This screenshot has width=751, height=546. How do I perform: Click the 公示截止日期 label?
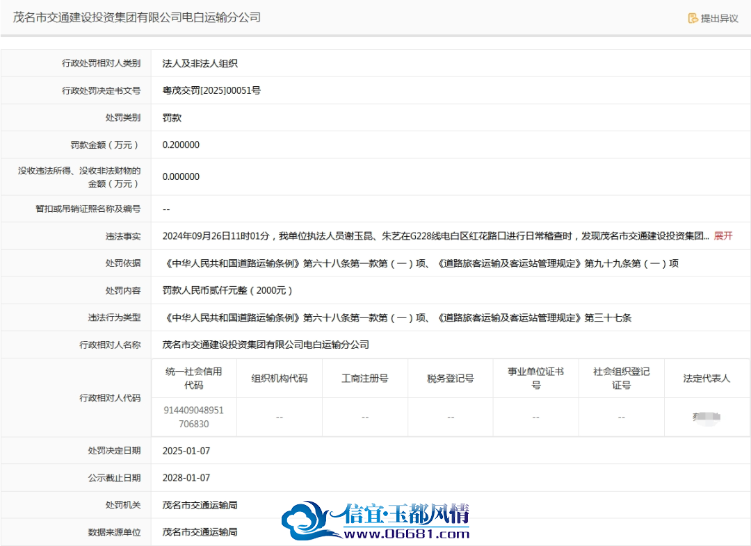pos(114,477)
